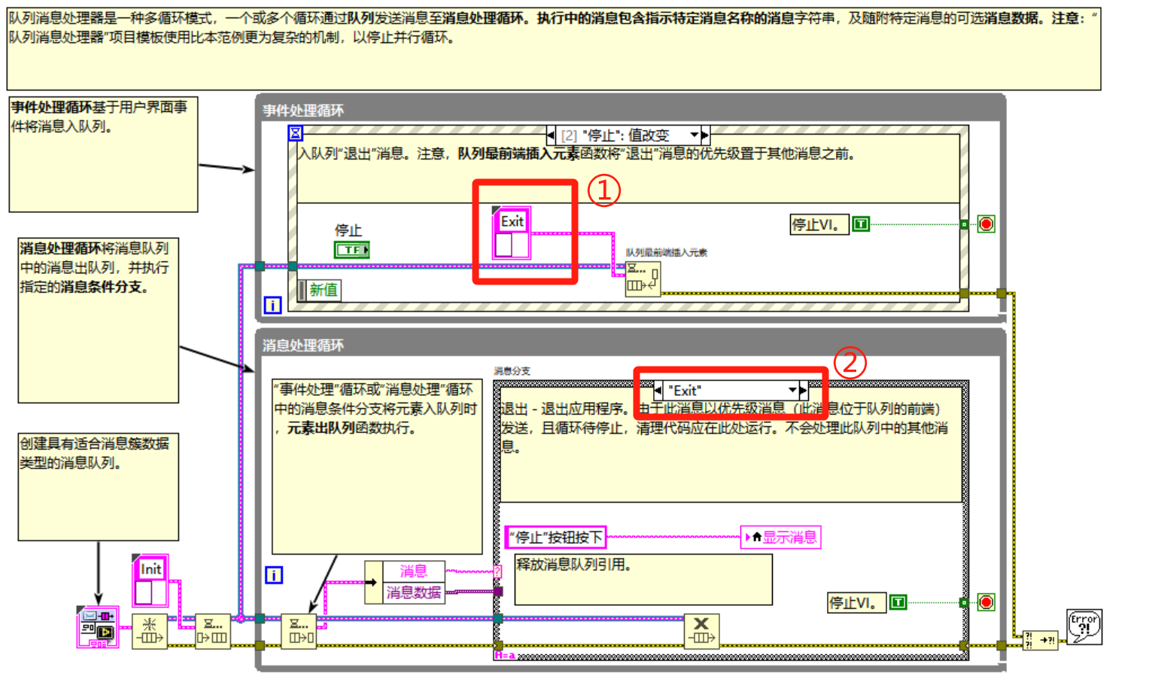Select the event loop stop condition terminal
The height and width of the screenshot is (691, 1149).
tap(986, 224)
